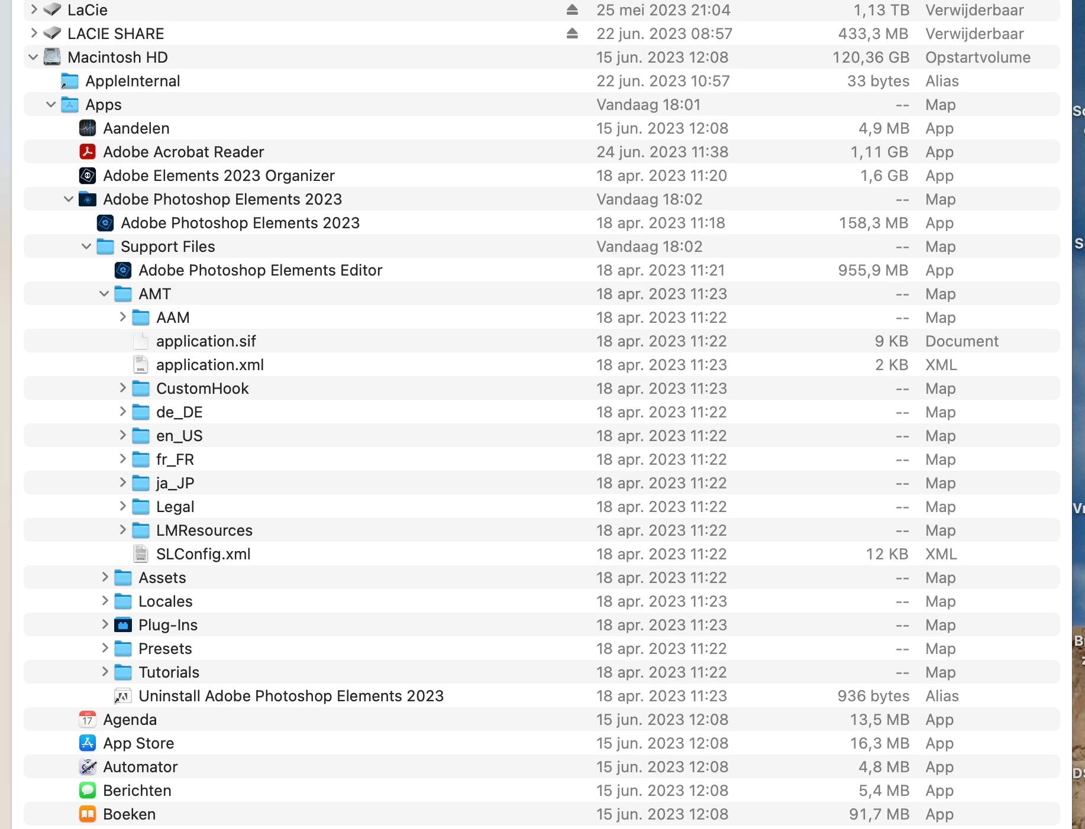Screen dimensions: 1085x829
Task: Select the 'application.sif' file name
Action: click(x=206, y=341)
